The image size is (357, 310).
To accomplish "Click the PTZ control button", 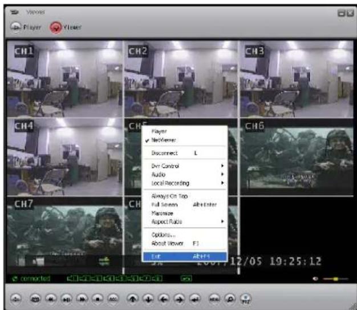I will point(245,299).
